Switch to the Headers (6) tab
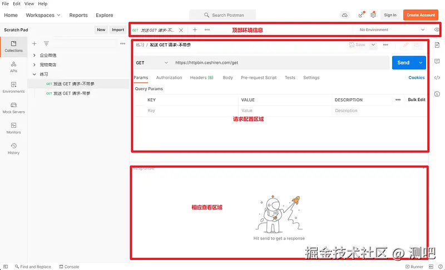Viewport: 445px width, 270px height. pos(202,78)
